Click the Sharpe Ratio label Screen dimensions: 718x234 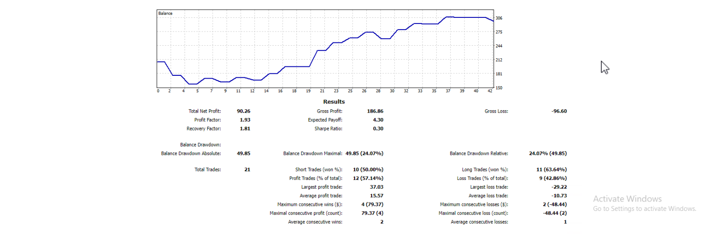tap(328, 129)
